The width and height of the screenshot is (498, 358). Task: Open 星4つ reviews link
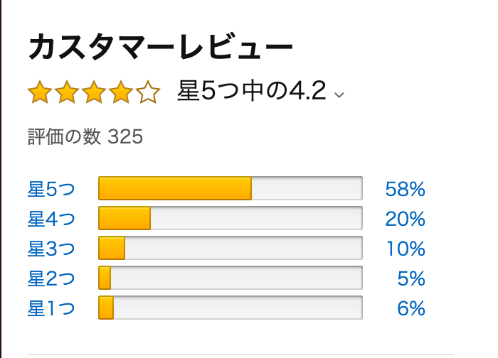coord(51,219)
